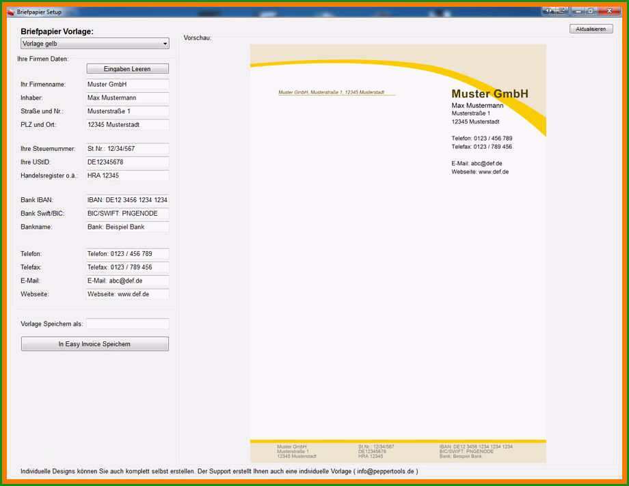629x486 pixels.
Task: Click Telefon: 0123 / 456 789 in preview
Action: 482,139
